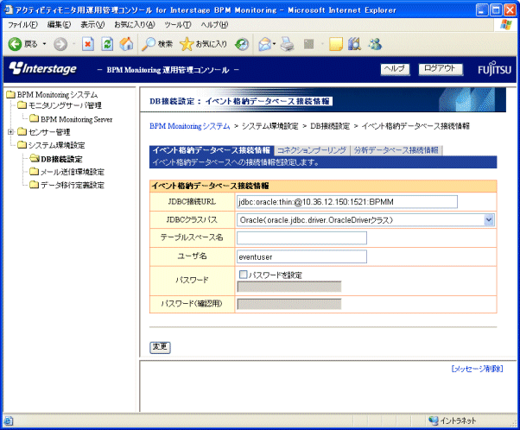520x430 pixels.
Task: Click the DB接続設定 breadcrumb text
Action: [330, 126]
